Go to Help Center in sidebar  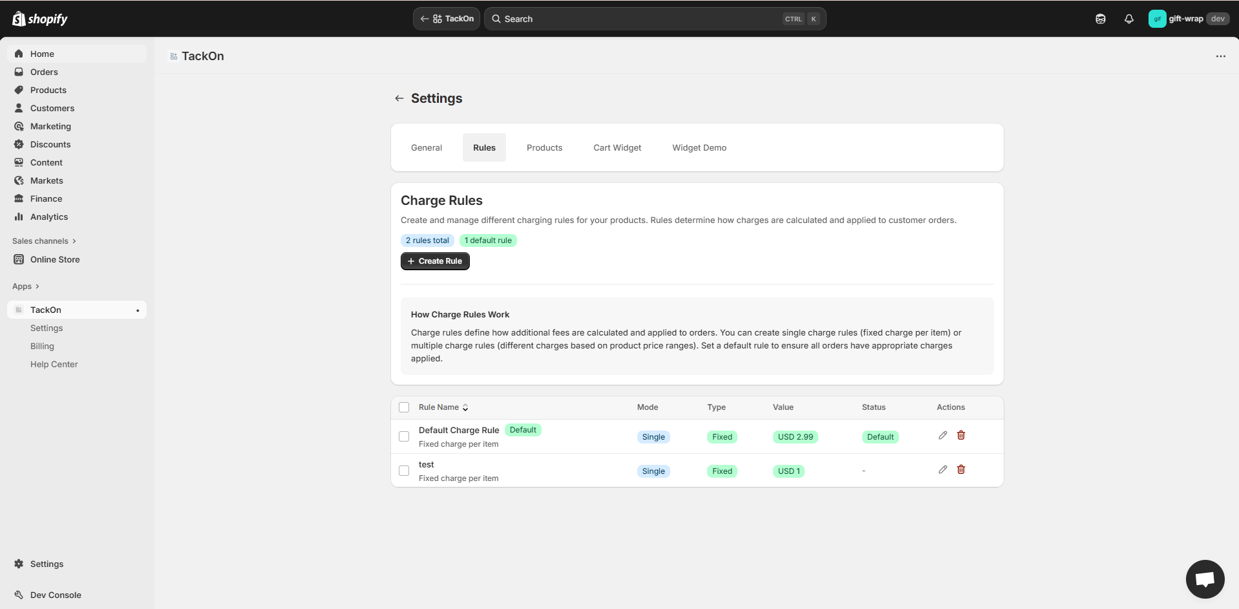click(54, 364)
